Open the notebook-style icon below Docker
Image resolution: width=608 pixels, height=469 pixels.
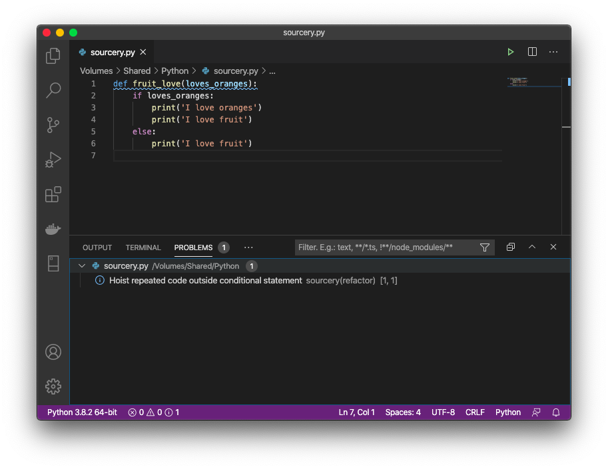[53, 263]
